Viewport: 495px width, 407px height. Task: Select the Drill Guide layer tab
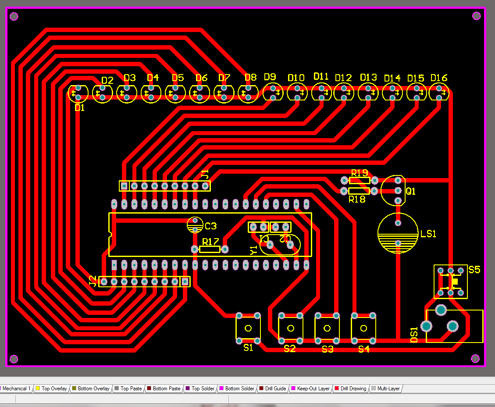coord(272,389)
